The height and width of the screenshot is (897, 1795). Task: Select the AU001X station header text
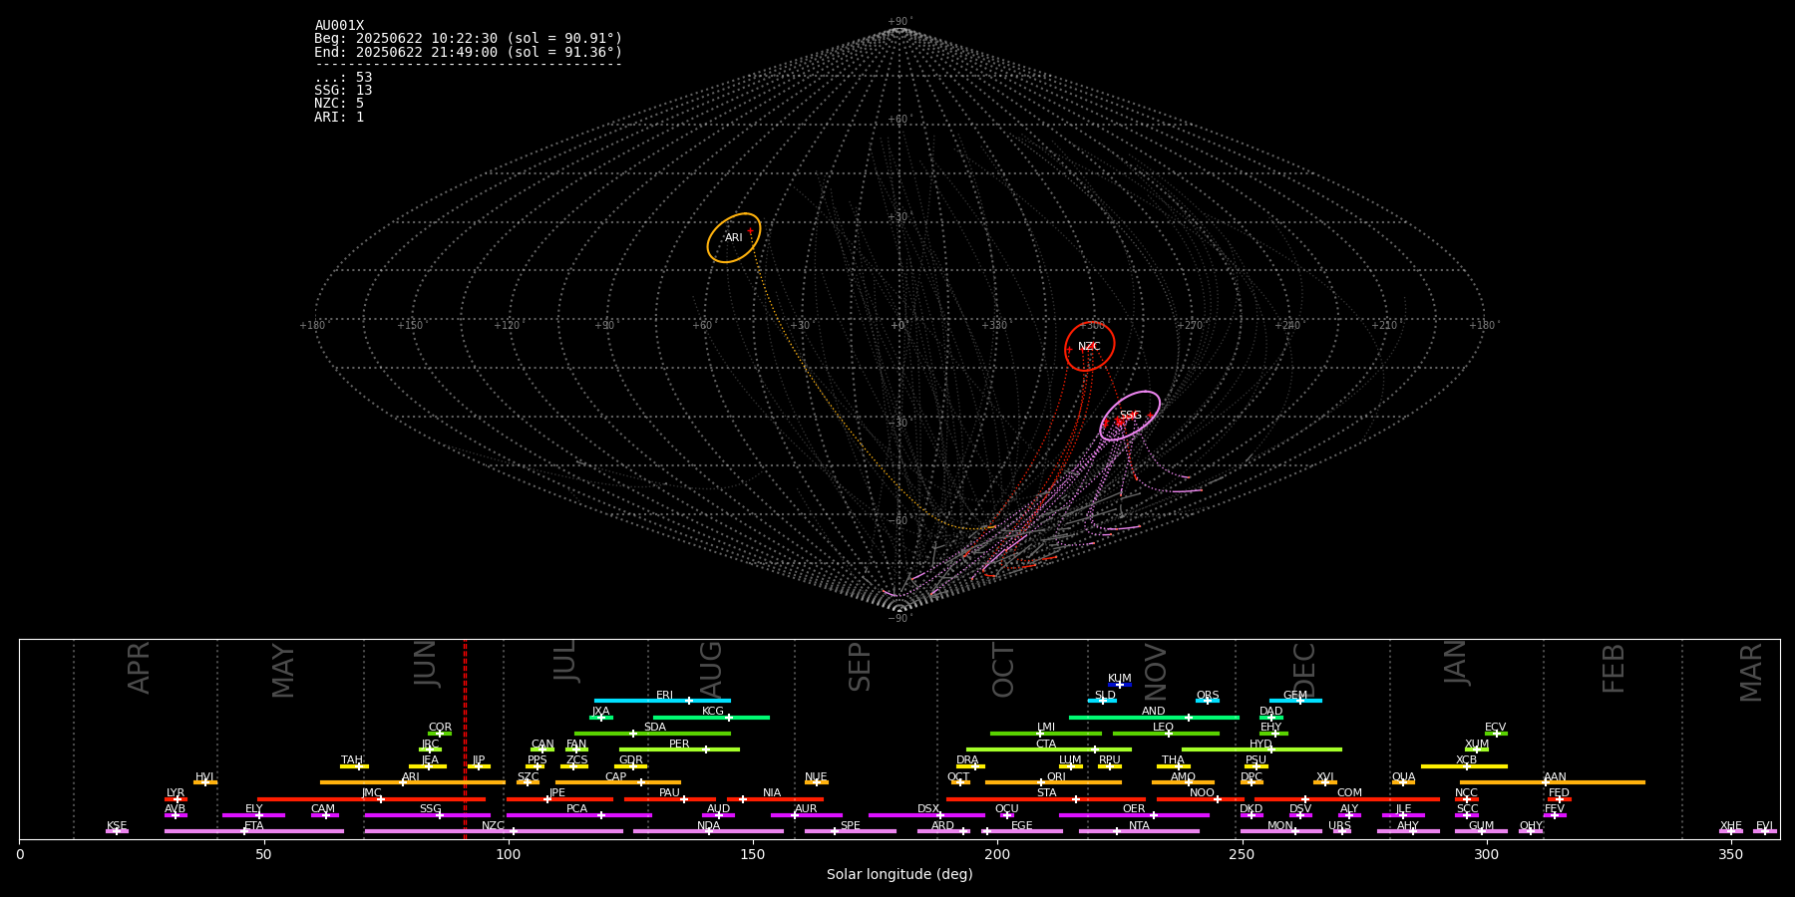[x=339, y=26]
